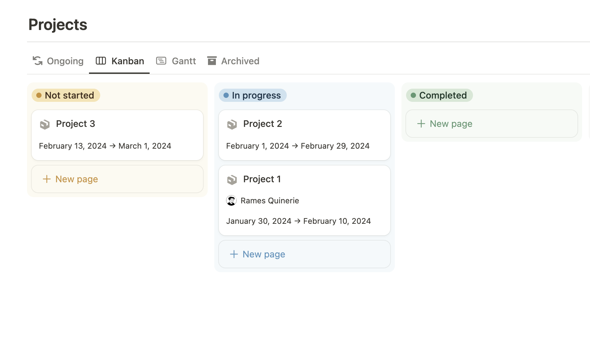Click the Ongoing view refresh icon
This screenshot has width=590, height=352.
coord(37,61)
